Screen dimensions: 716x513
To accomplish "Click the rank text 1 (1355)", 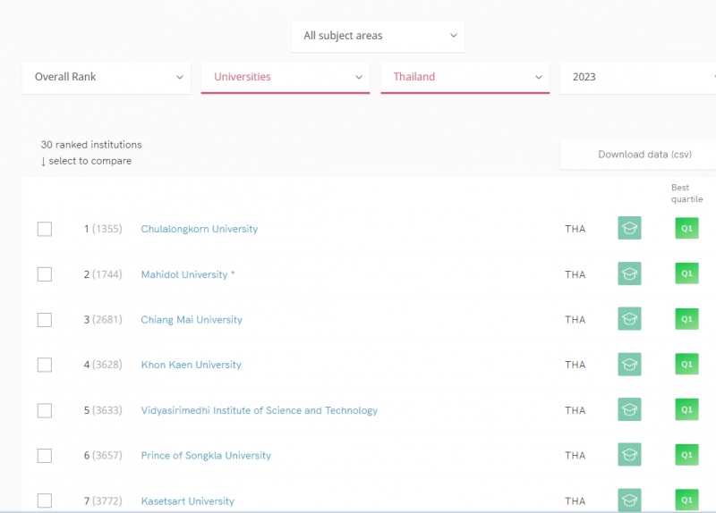I will 103,229.
